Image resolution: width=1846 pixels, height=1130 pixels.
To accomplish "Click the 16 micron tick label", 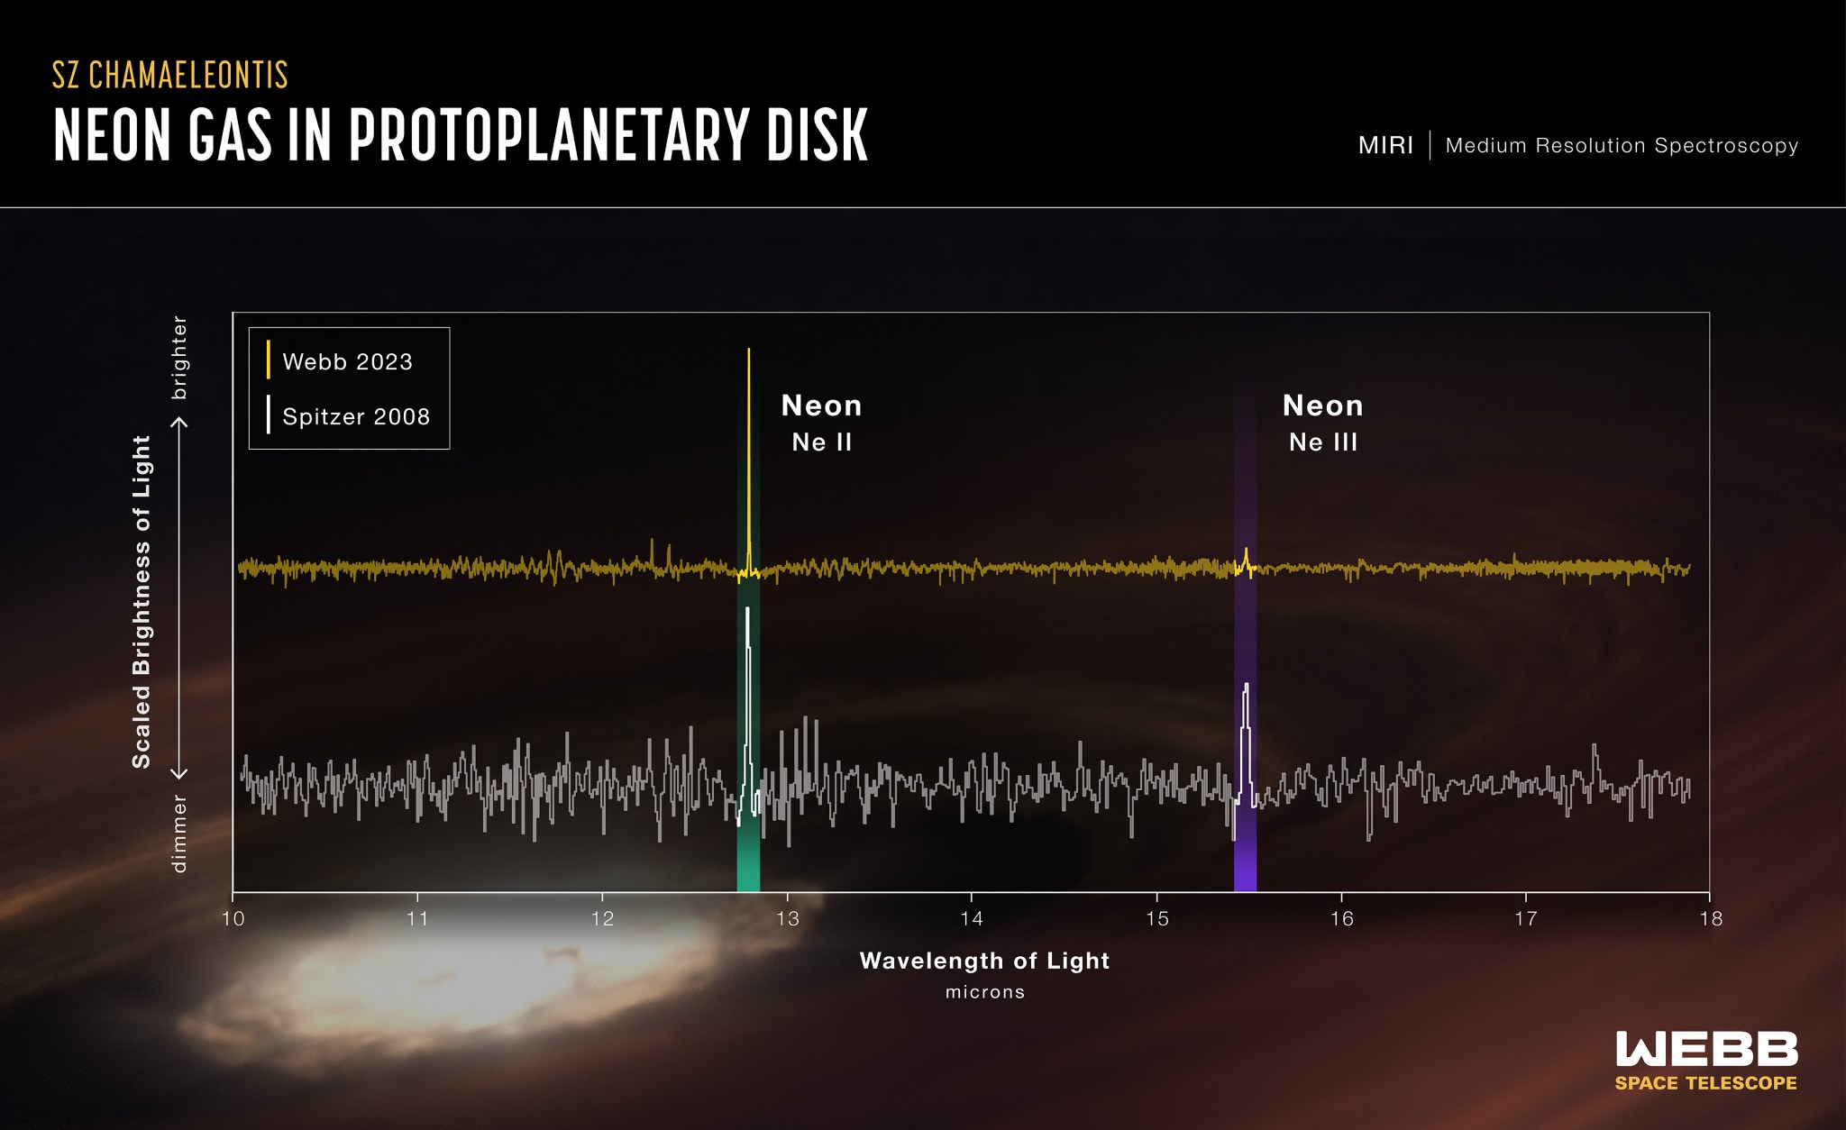I will click(1341, 918).
